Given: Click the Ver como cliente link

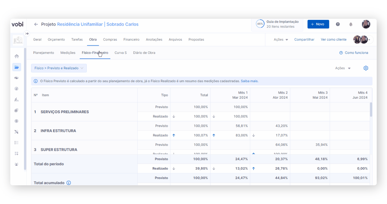Looking at the screenshot, I should (x=333, y=40).
